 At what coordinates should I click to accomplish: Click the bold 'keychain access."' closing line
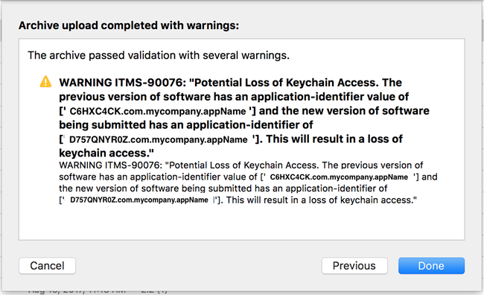point(106,153)
